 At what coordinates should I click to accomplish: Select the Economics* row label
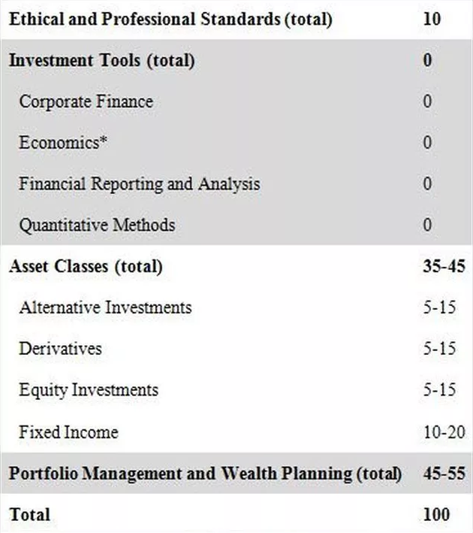coord(63,143)
